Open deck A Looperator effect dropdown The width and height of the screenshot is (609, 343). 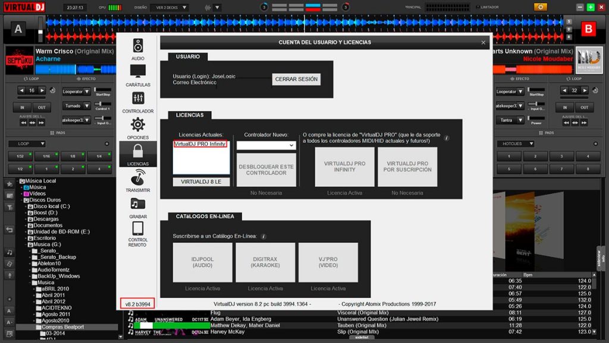coord(76,91)
